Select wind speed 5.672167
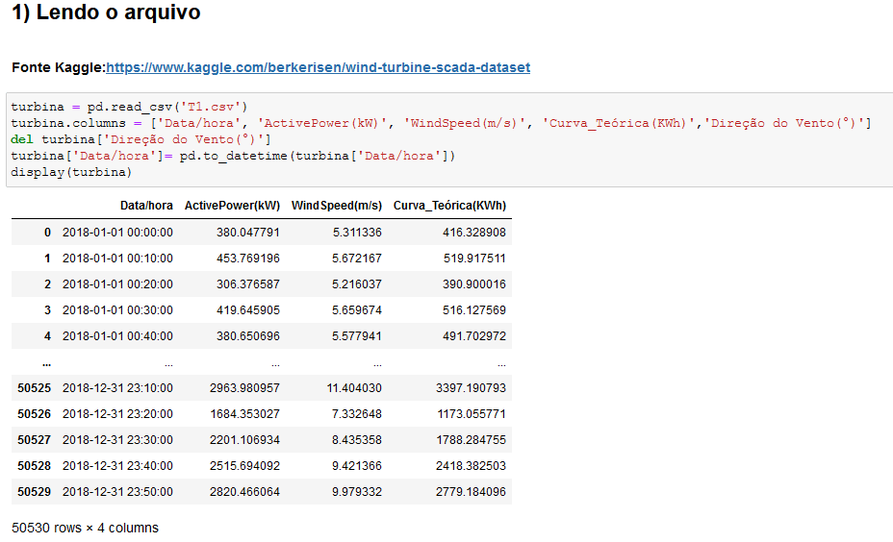Image resolution: width=893 pixels, height=542 pixels. pos(357,259)
